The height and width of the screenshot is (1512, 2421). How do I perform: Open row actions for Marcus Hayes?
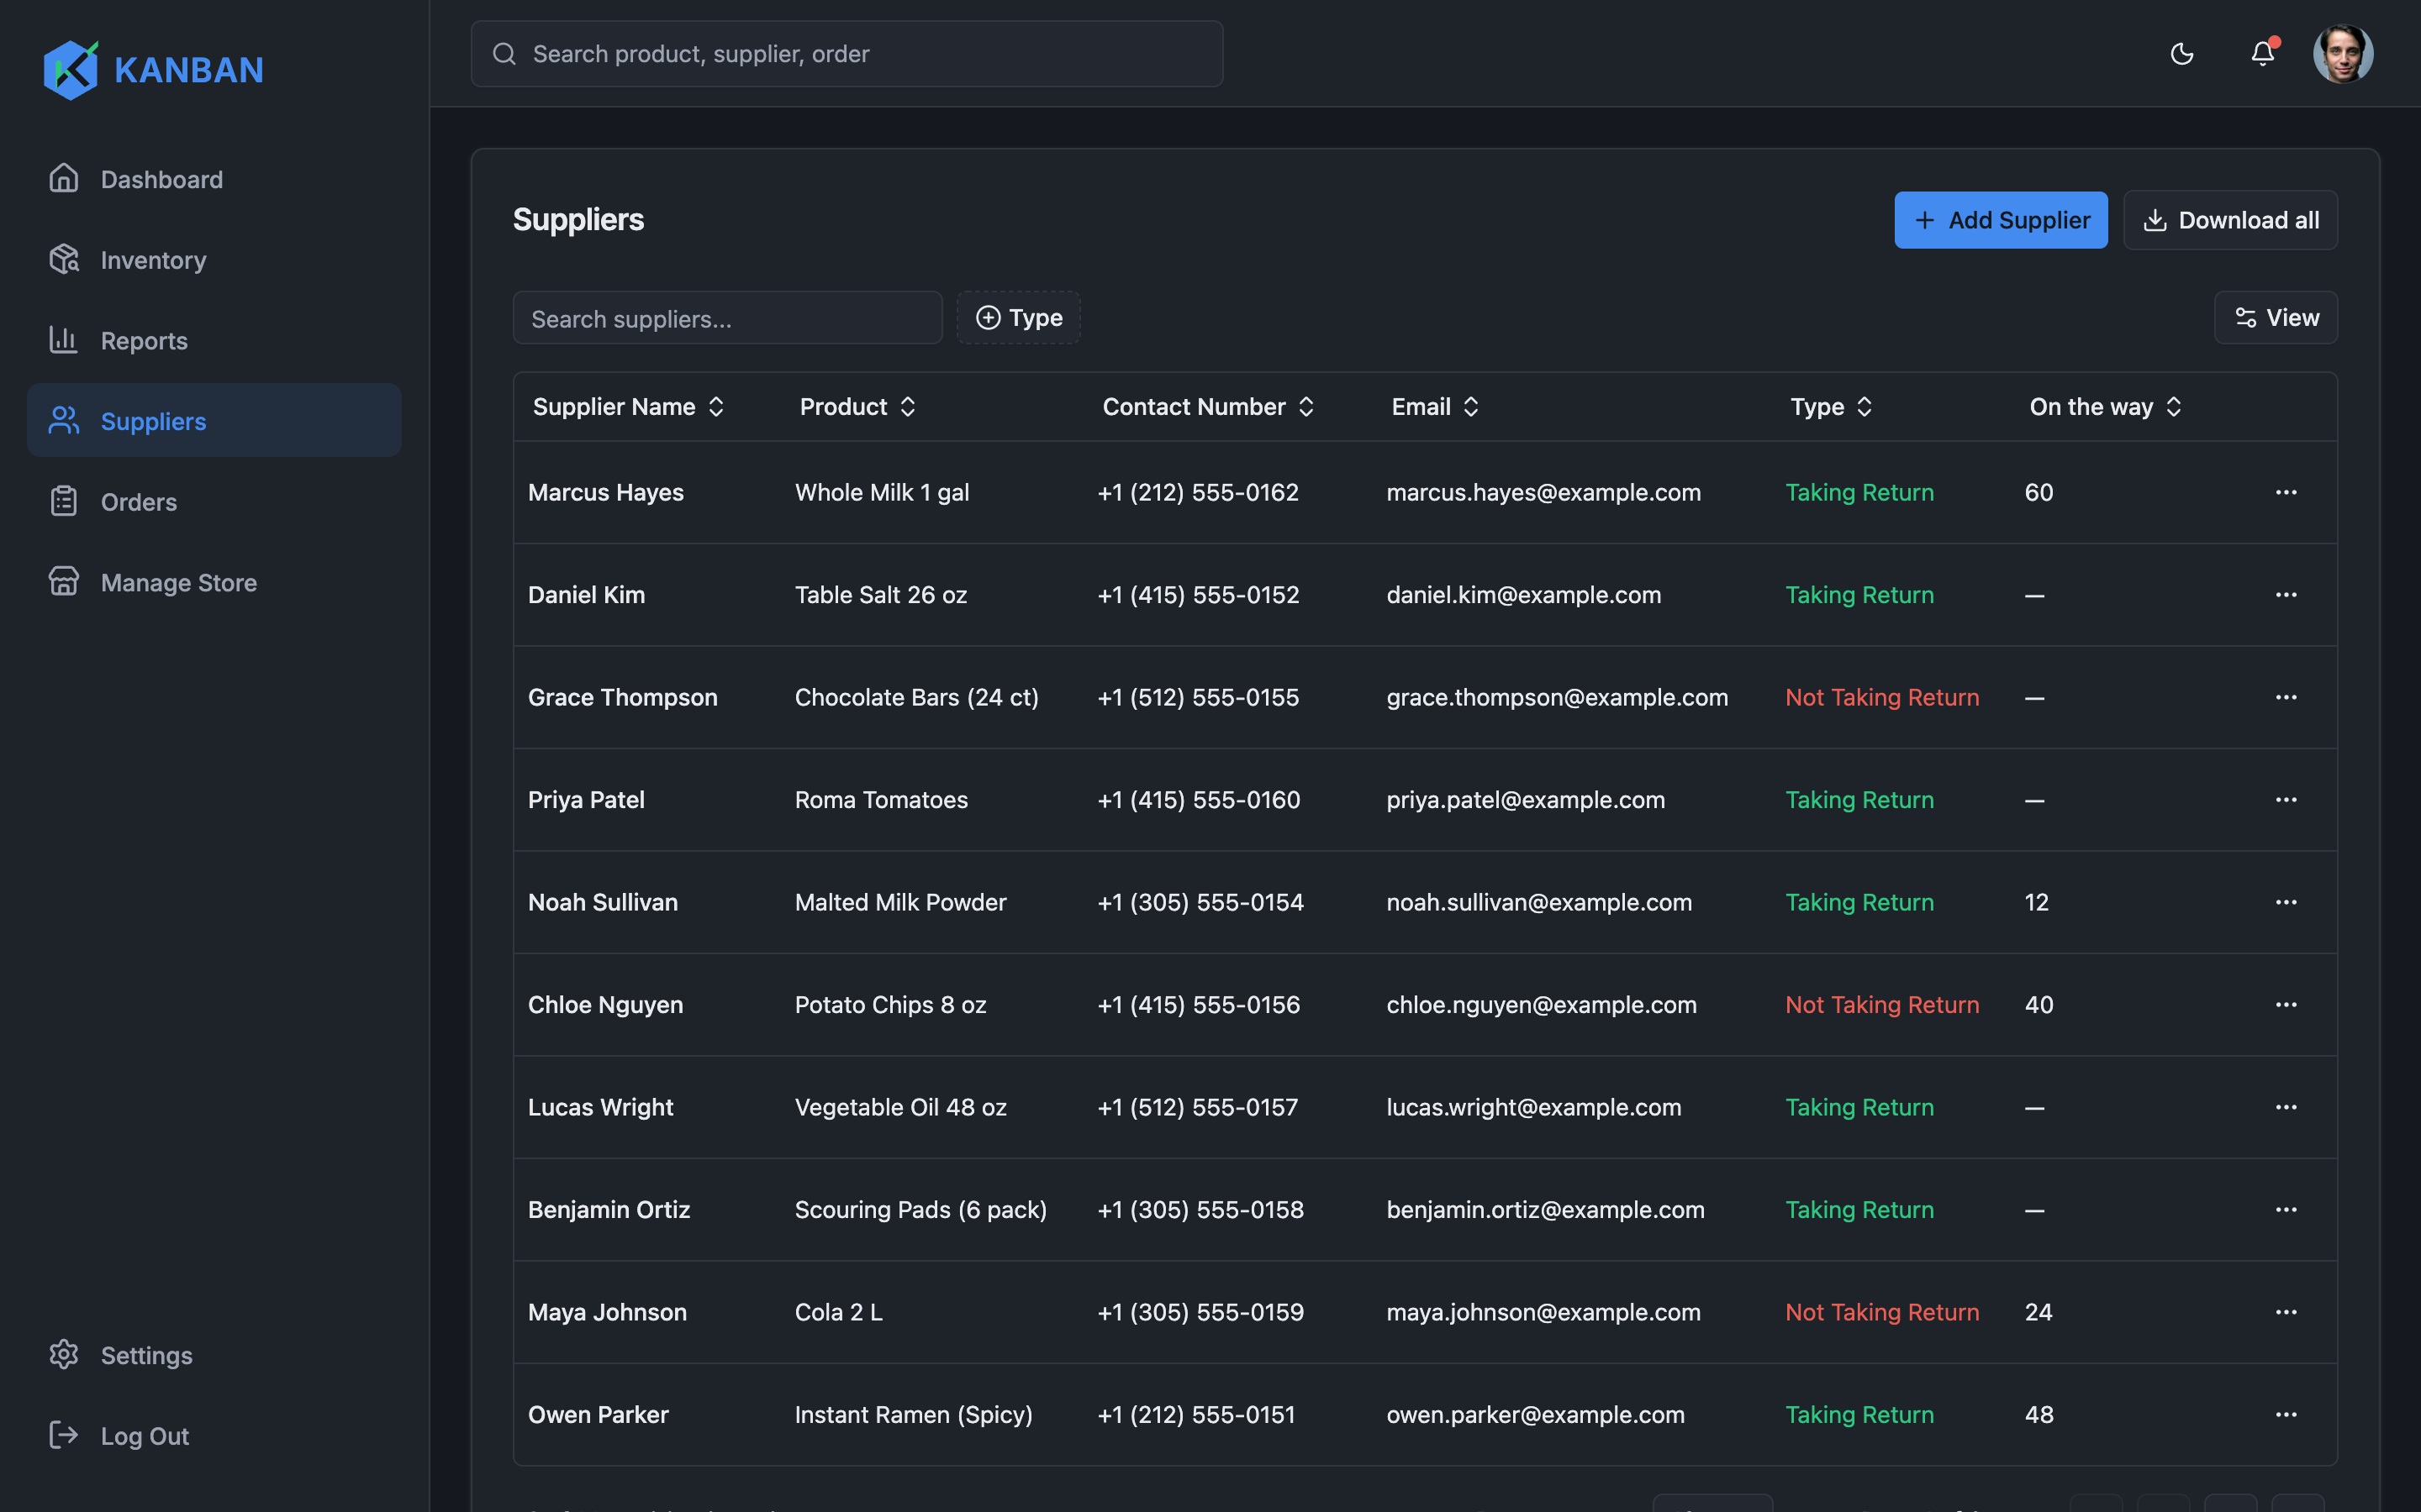click(x=2286, y=492)
